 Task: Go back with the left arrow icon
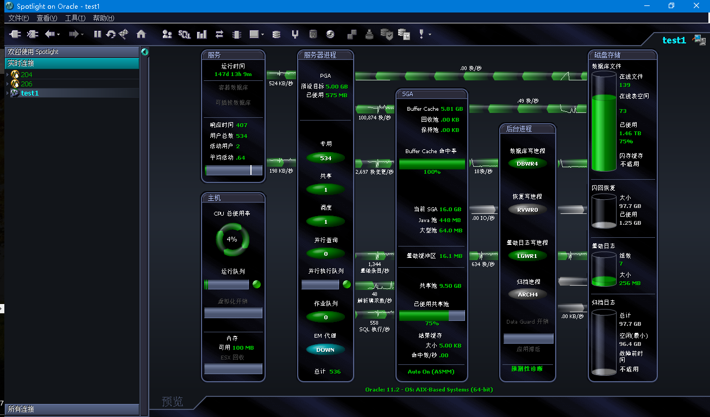pyautogui.click(x=50, y=34)
